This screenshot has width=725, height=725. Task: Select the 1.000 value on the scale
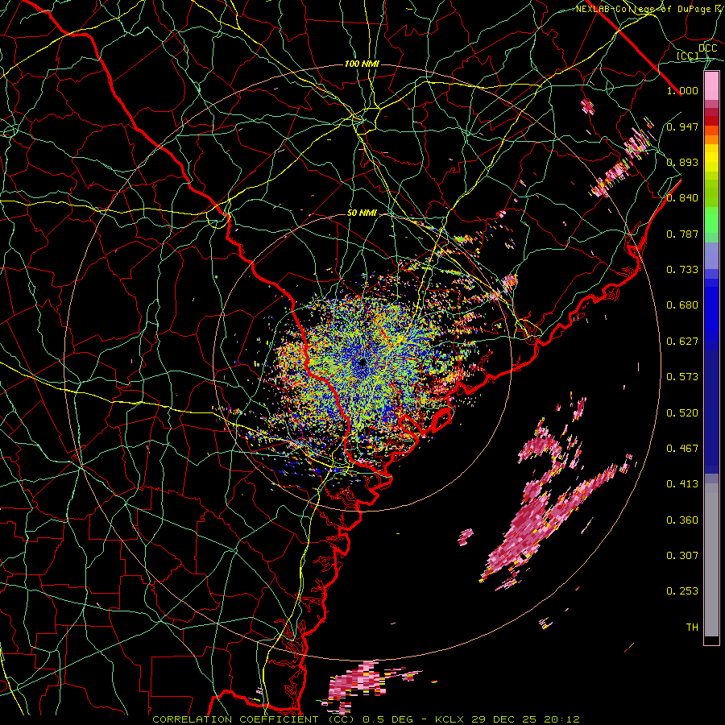[682, 90]
